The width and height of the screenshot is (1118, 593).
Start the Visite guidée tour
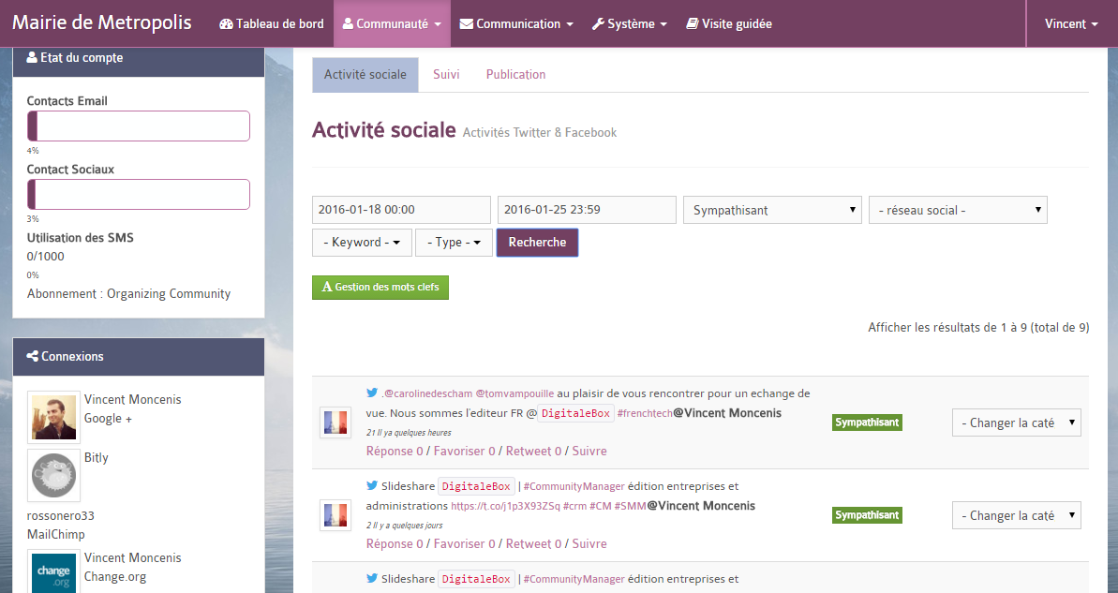pyautogui.click(x=729, y=23)
